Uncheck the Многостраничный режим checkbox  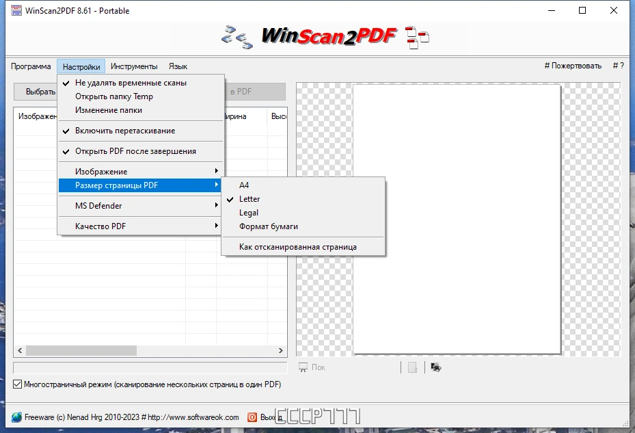17,384
